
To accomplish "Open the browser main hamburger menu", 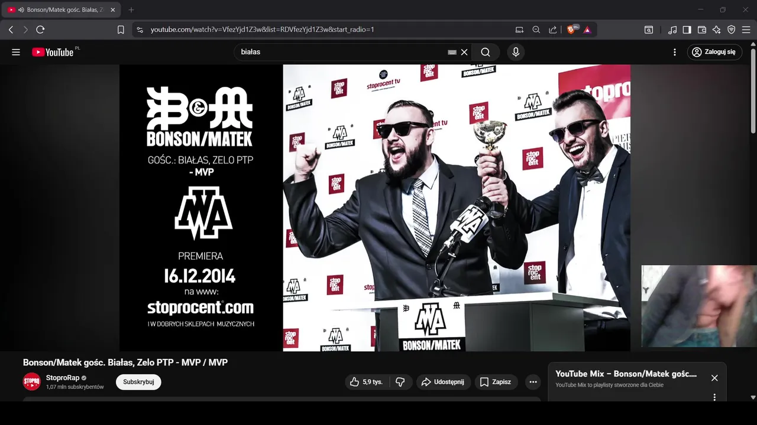I will (746, 30).
